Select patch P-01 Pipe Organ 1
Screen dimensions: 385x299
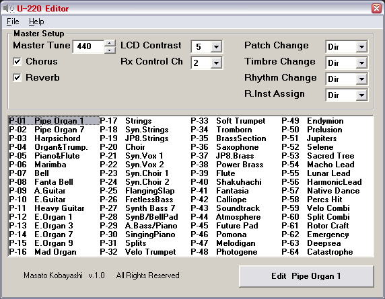tap(54, 120)
